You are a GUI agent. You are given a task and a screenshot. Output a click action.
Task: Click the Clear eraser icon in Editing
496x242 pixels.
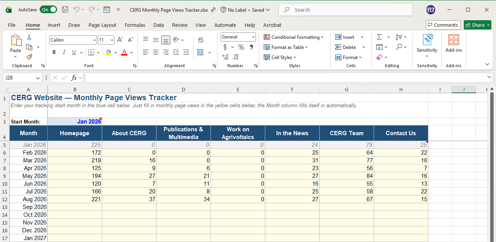379,57
